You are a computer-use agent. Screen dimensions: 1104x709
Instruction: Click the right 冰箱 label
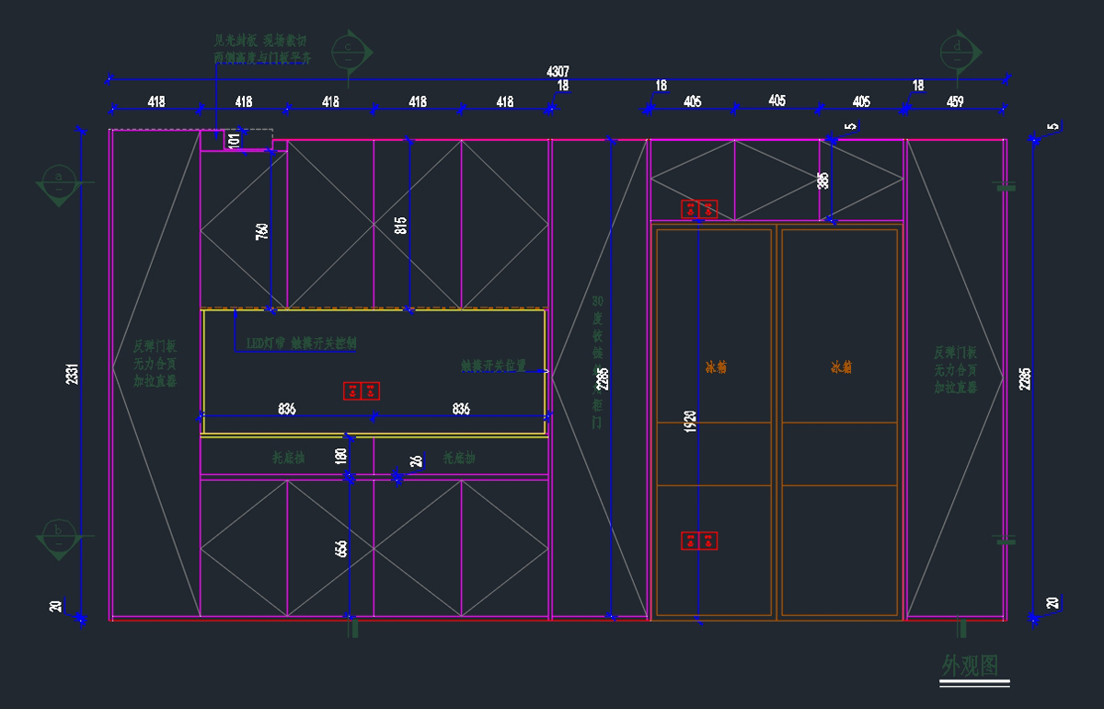pos(841,366)
